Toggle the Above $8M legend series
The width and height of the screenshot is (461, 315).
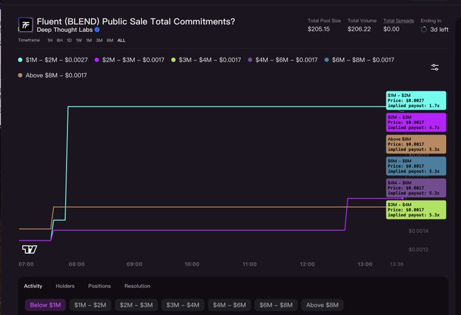pyautogui.click(x=53, y=75)
